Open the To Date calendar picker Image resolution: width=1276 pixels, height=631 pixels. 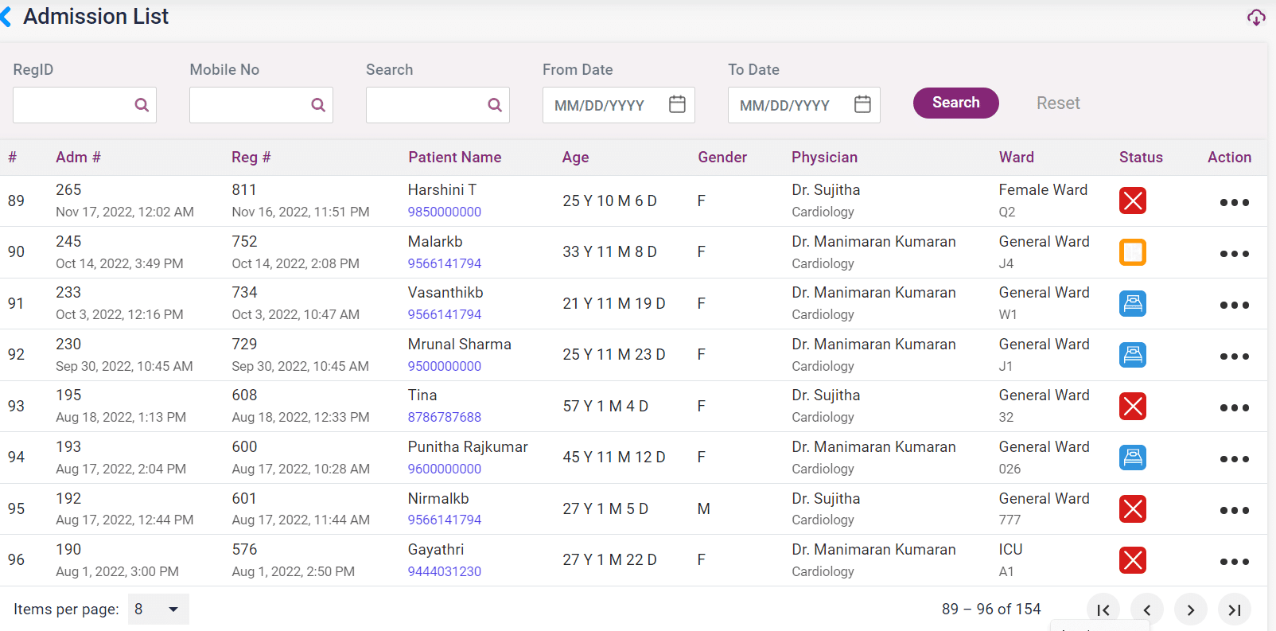coord(862,104)
